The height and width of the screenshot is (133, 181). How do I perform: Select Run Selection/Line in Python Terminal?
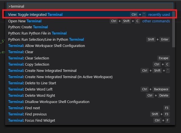(x=46, y=40)
